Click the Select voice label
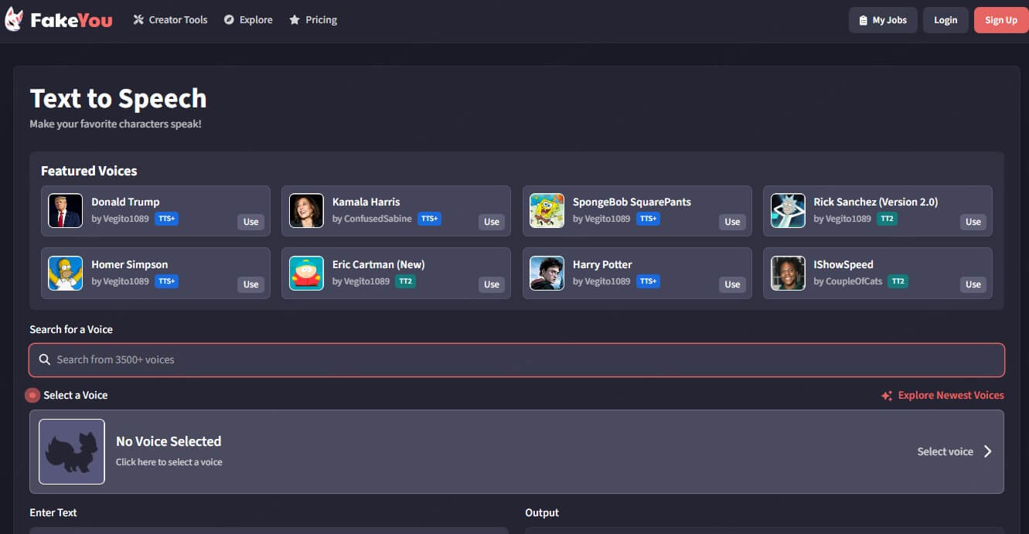The height and width of the screenshot is (534, 1029). 945,451
